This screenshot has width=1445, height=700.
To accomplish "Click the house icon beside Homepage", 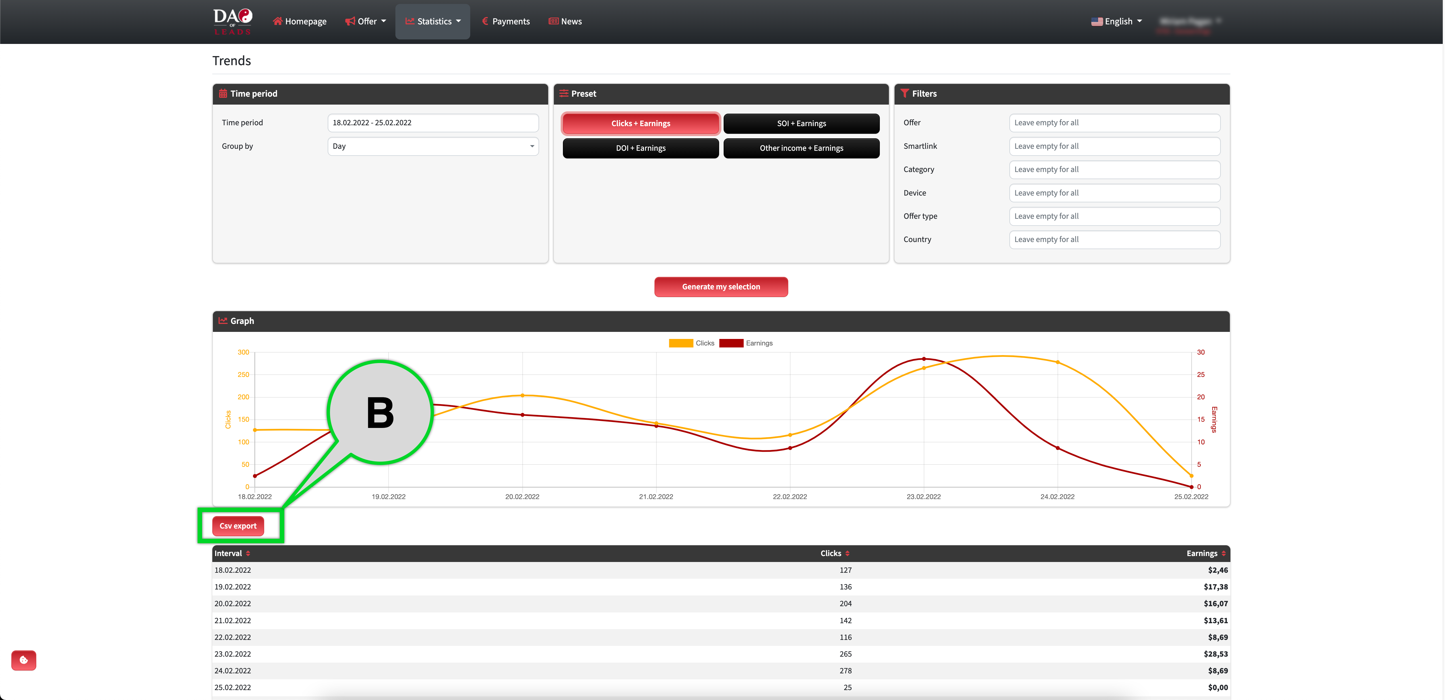I will (277, 21).
